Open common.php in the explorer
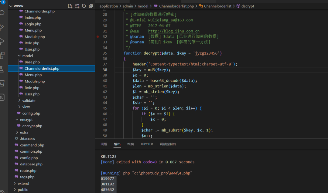This screenshot has width=328, height=193. (x=31, y=151)
